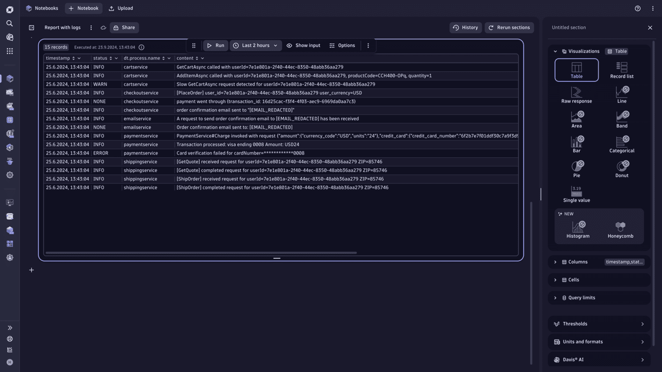The image size is (662, 372).
Task: Open the Notebooks tab
Action: pyautogui.click(x=42, y=8)
